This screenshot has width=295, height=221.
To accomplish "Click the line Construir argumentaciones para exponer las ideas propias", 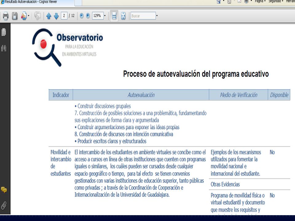I will (127, 127).
